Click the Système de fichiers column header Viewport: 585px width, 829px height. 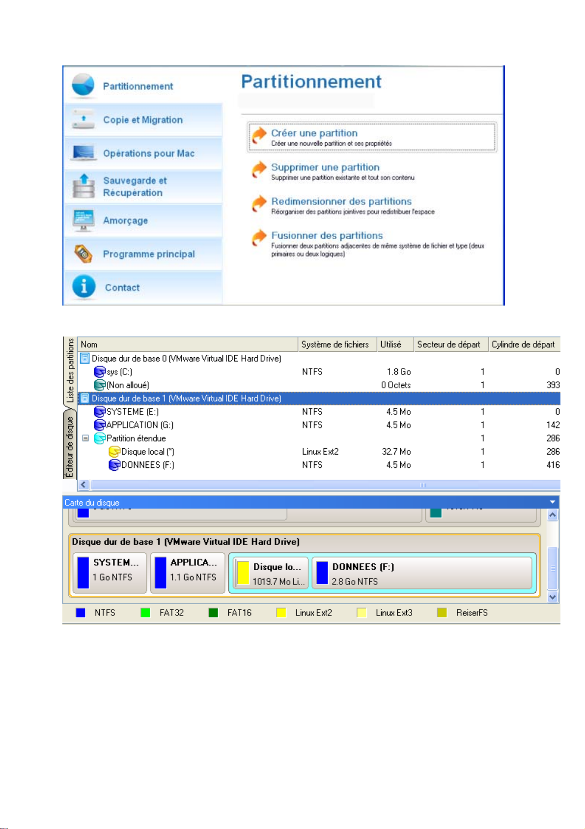point(337,344)
